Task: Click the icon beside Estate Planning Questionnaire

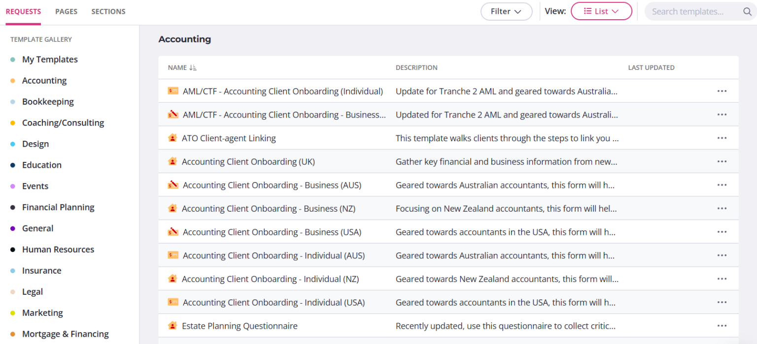Action: point(172,326)
